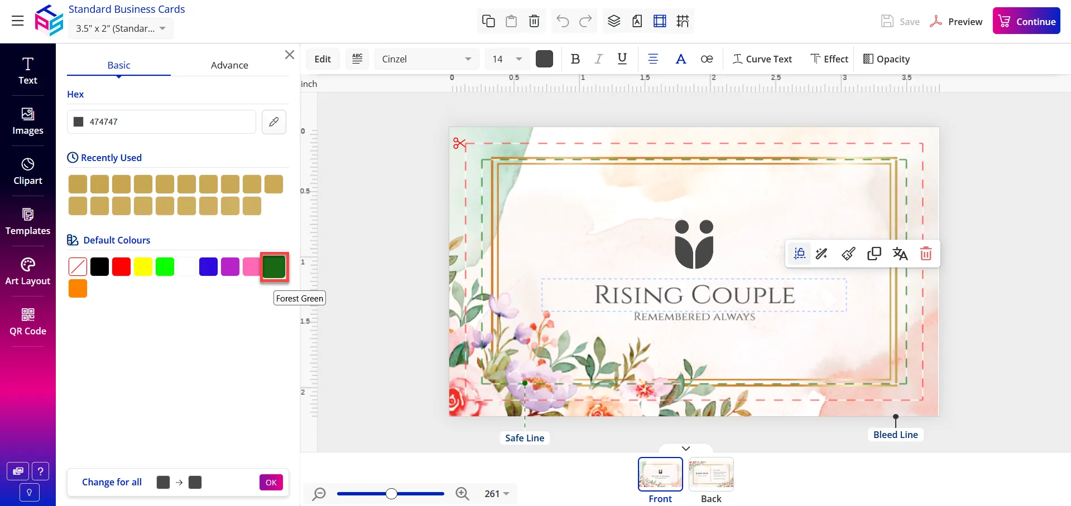Open the Text tool in sidebar
The width and height of the screenshot is (1071, 506).
coord(28,71)
